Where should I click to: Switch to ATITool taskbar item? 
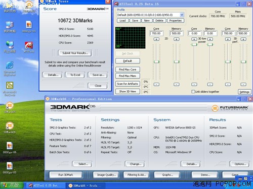(x=46, y=185)
